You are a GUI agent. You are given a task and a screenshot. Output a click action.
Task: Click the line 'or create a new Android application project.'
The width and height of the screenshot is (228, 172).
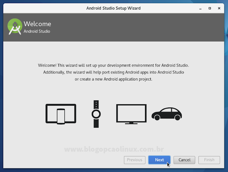tap(113, 79)
